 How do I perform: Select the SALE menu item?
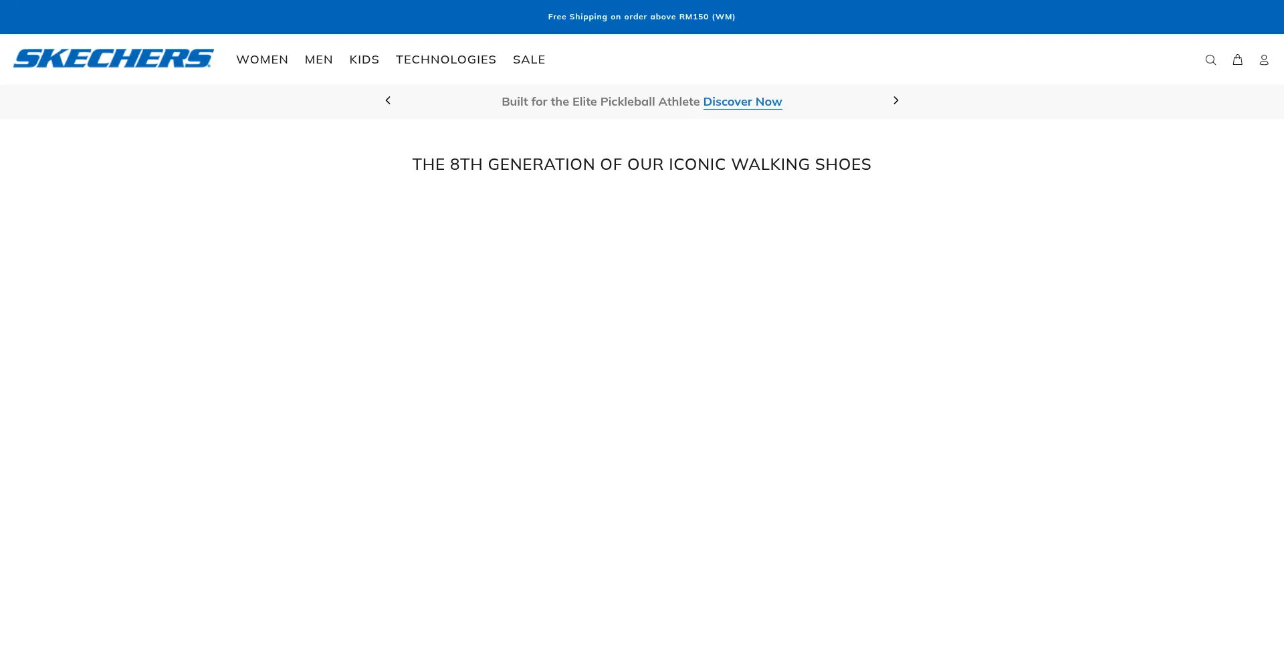(528, 60)
